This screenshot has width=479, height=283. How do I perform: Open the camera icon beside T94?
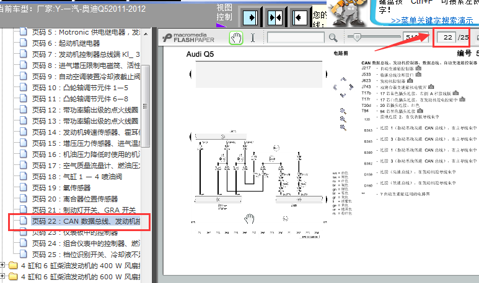420,111
